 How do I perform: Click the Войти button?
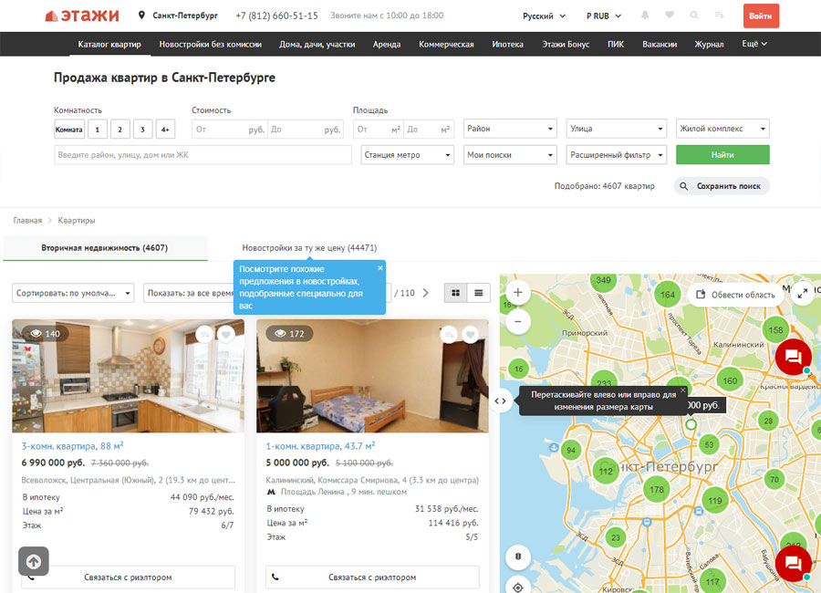coord(761,16)
